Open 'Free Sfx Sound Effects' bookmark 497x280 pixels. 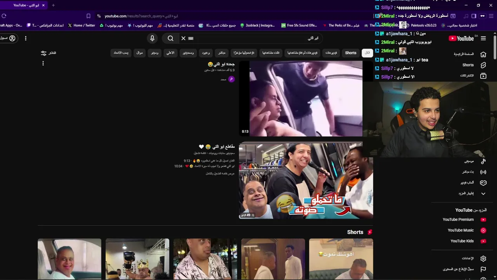(299, 25)
